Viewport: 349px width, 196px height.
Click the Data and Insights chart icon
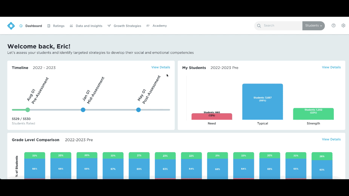click(x=71, y=26)
